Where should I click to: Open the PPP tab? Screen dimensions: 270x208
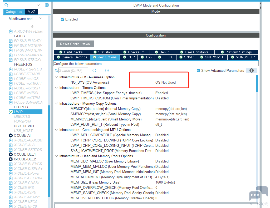129,57
